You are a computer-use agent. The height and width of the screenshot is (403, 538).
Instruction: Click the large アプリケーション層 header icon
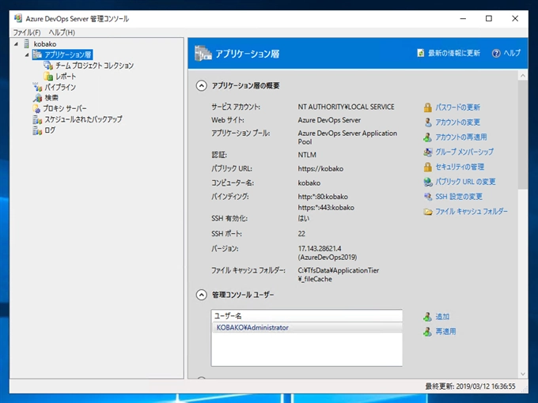pos(203,54)
